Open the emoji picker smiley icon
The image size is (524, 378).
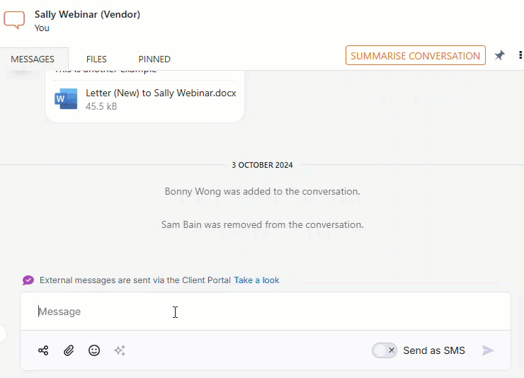click(x=94, y=350)
